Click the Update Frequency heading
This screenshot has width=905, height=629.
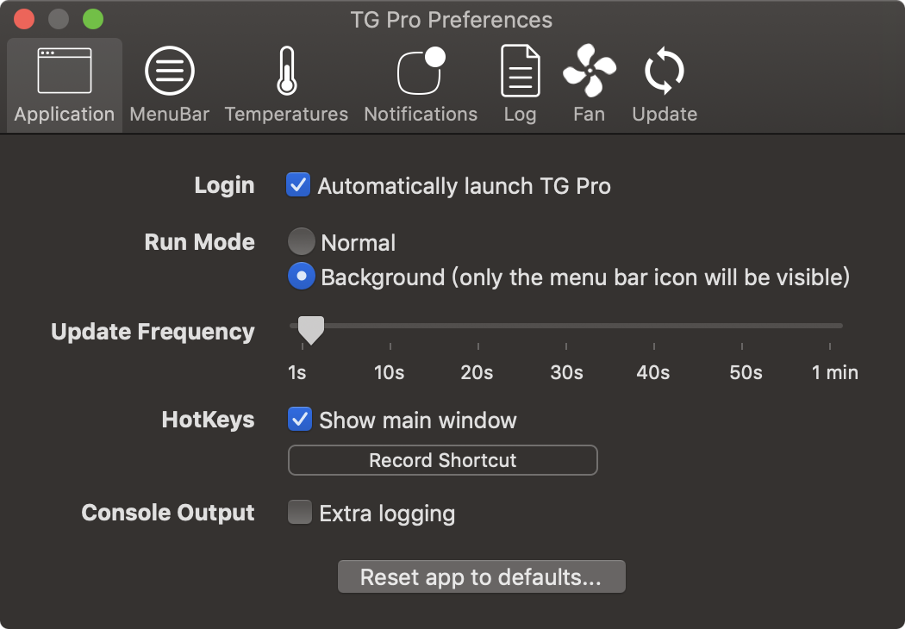tap(153, 332)
